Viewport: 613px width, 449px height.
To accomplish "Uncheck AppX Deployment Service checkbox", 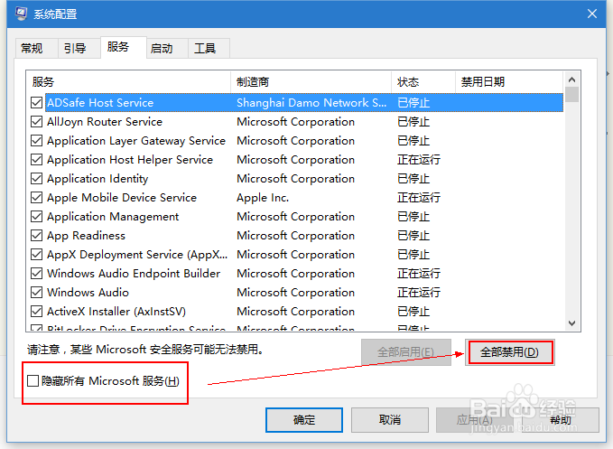I will 36,255.
